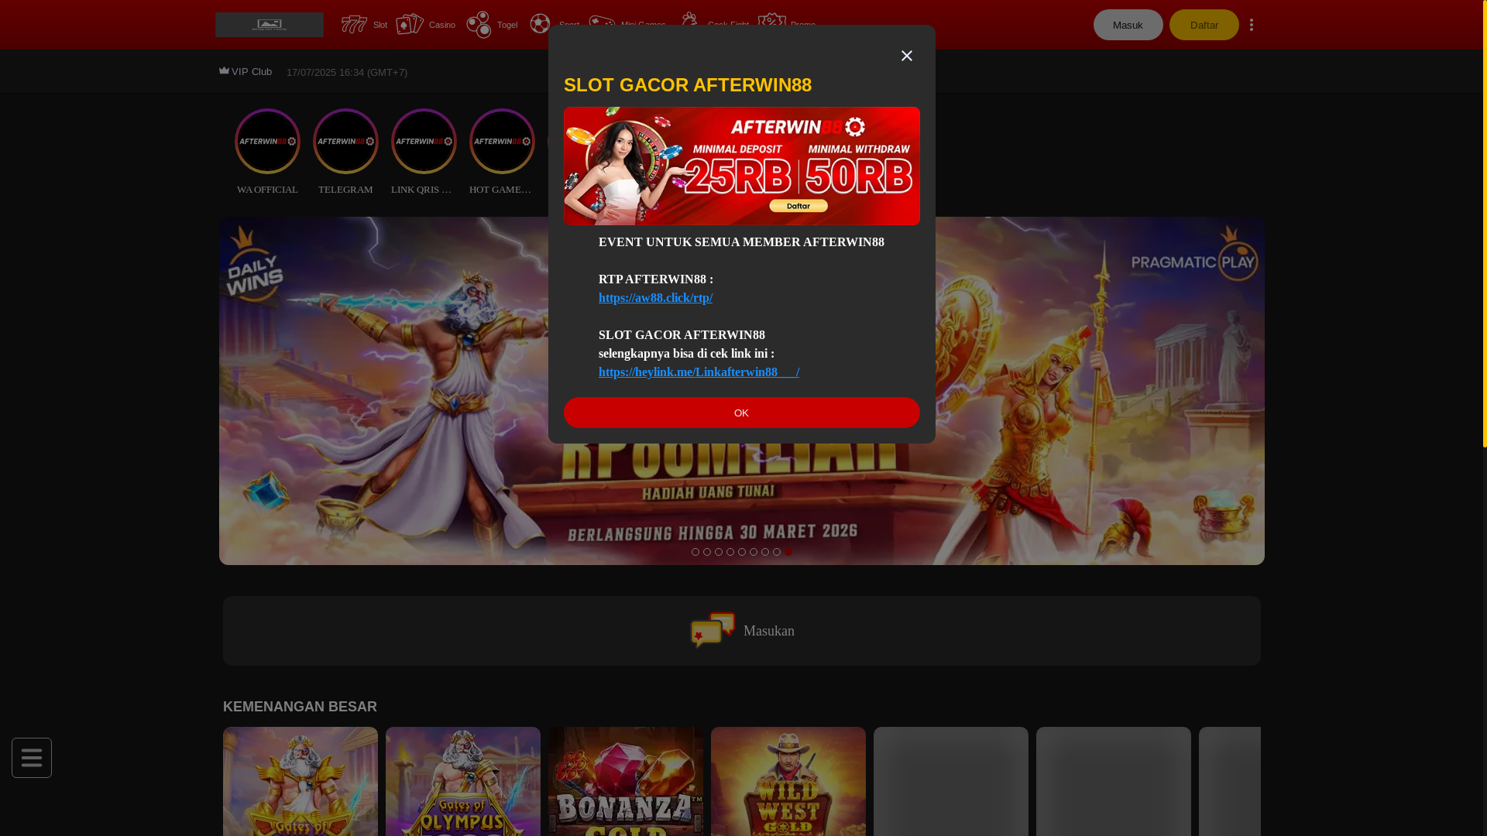Click the Masukan feedback chat icon
The image size is (1487, 836).
(x=713, y=630)
